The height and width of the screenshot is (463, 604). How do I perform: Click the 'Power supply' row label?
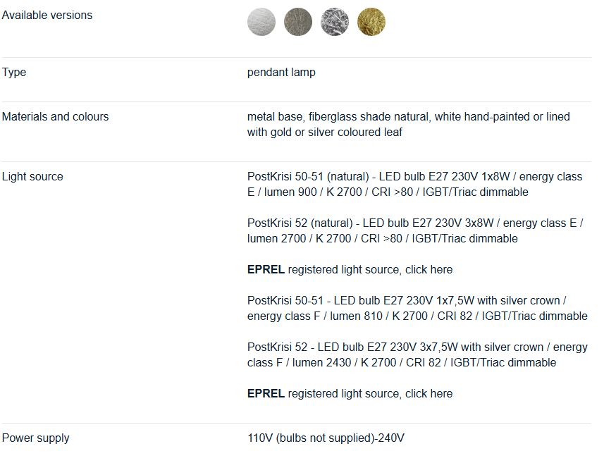point(36,438)
